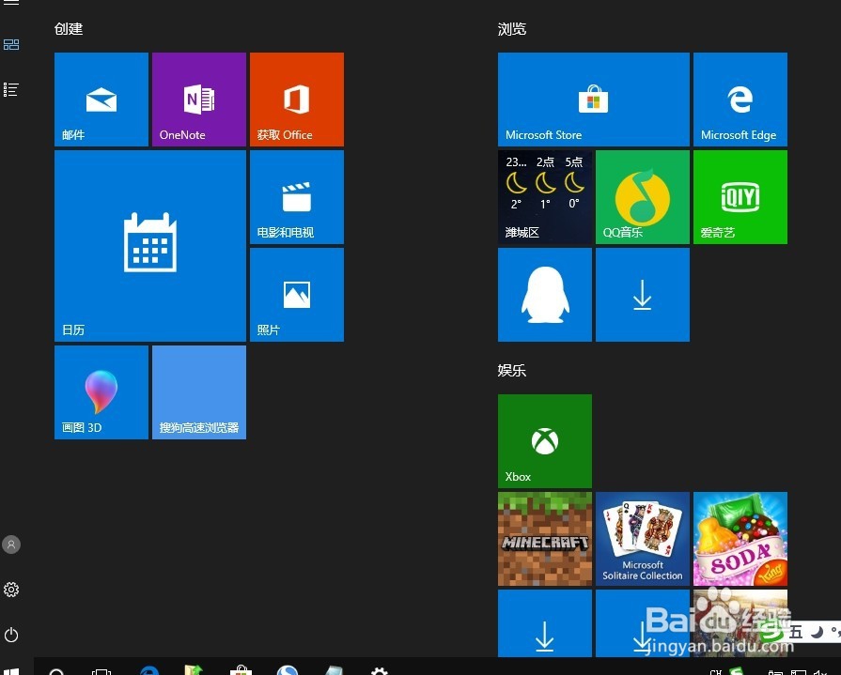Image resolution: width=841 pixels, height=675 pixels.
Task: Click the 五 input mode indicator
Action: click(x=797, y=632)
